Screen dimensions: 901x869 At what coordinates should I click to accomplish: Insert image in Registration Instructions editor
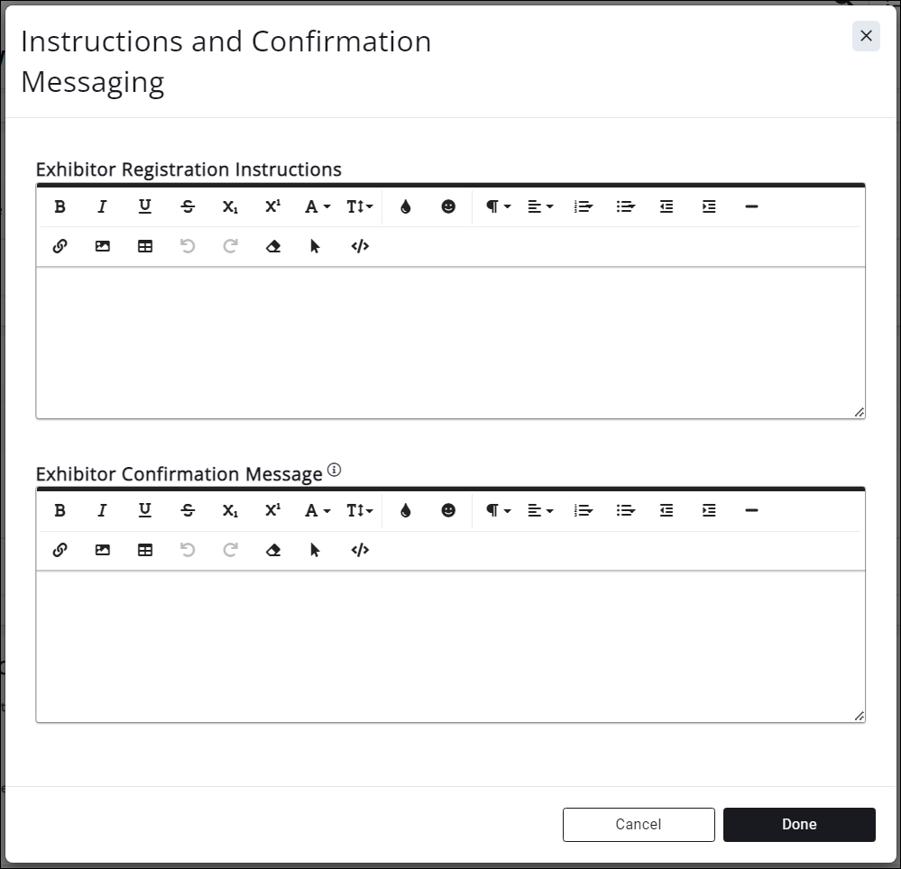pyautogui.click(x=102, y=246)
